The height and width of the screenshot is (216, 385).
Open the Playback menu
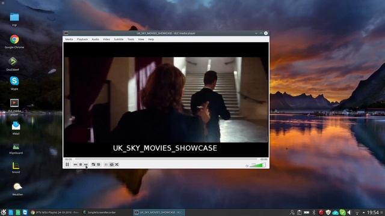[x=82, y=39]
